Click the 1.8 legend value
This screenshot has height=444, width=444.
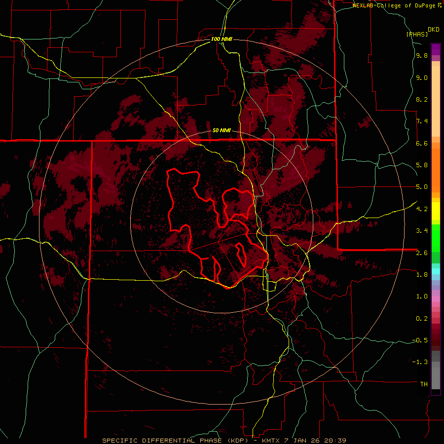(422, 274)
